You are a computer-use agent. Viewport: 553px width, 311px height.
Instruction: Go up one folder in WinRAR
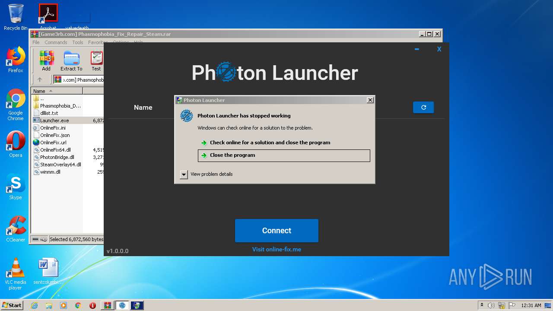pyautogui.click(x=40, y=79)
